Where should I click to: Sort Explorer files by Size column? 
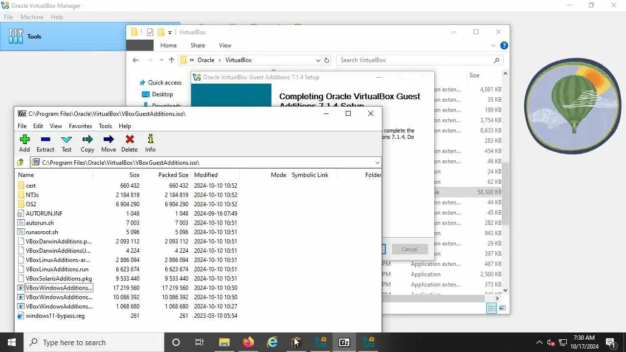[474, 75]
